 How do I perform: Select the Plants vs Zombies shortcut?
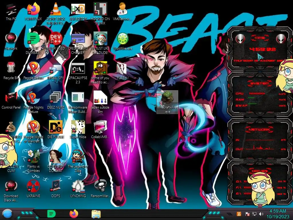(x=33, y=161)
